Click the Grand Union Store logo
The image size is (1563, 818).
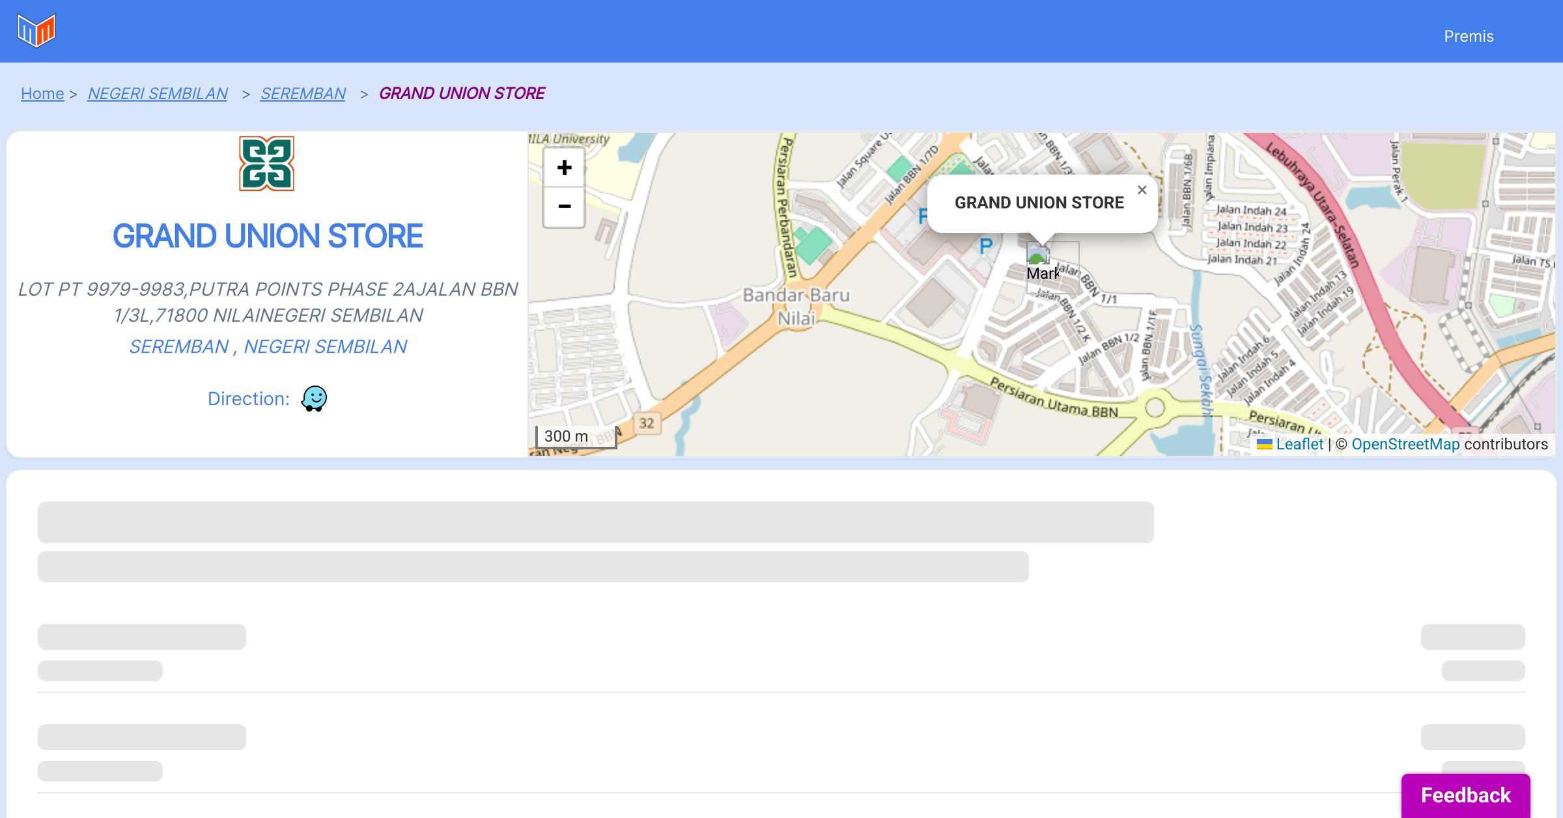[266, 163]
